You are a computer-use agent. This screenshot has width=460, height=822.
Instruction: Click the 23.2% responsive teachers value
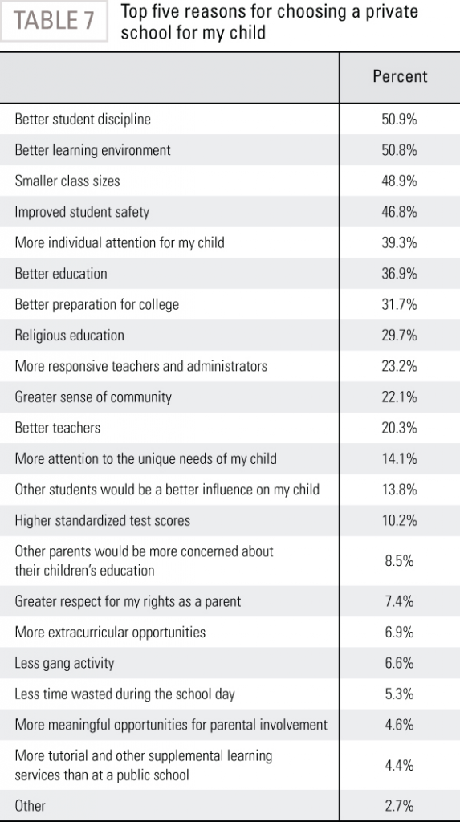coord(400,366)
